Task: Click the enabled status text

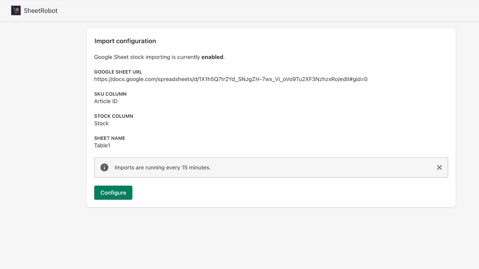Action: coord(212,57)
